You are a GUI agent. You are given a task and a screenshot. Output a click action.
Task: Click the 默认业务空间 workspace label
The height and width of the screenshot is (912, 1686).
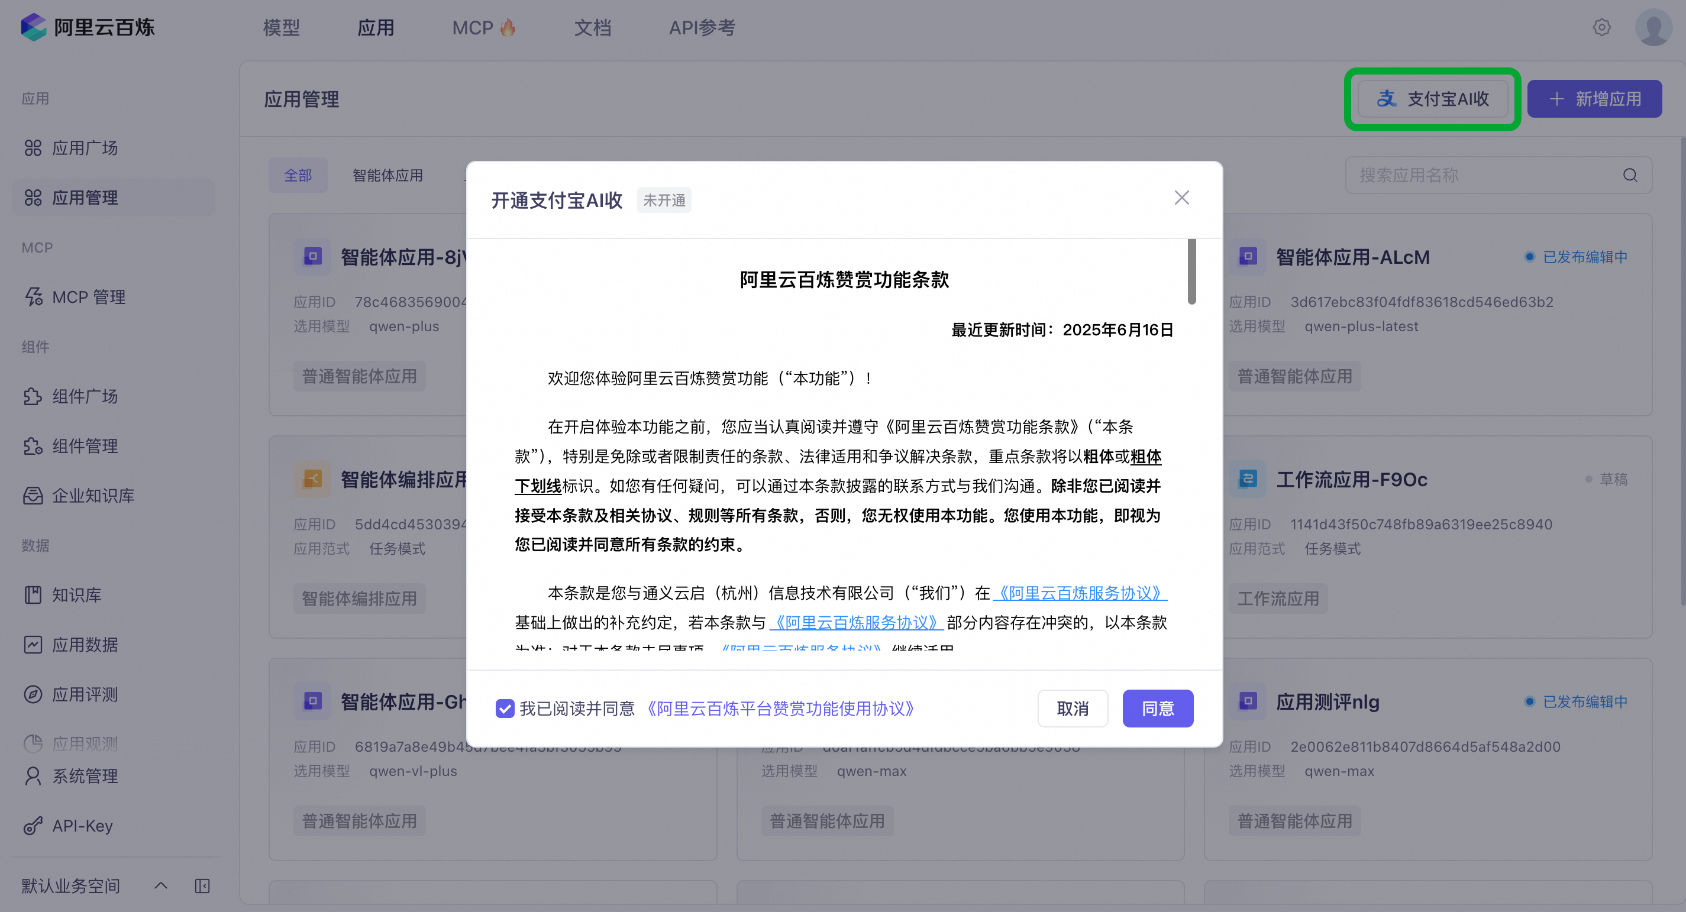70,887
